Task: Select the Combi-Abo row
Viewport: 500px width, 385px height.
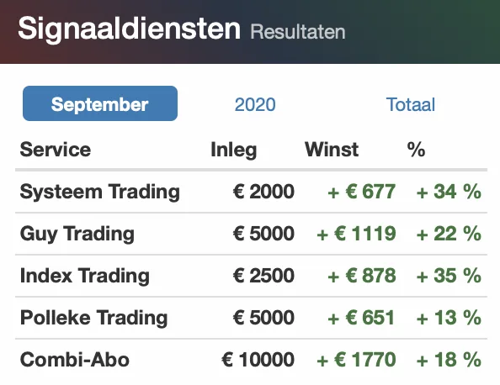Action: [252, 360]
